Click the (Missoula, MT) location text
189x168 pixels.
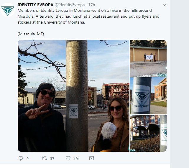pyautogui.click(x=31, y=34)
